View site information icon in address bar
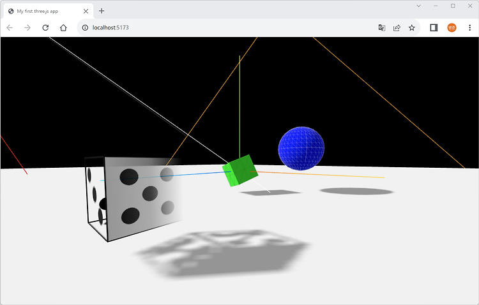The width and height of the screenshot is (479, 305). [x=85, y=28]
